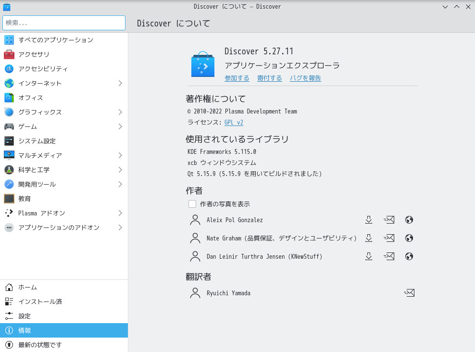
Task: Open the インストール済 section
Action: [9, 302]
